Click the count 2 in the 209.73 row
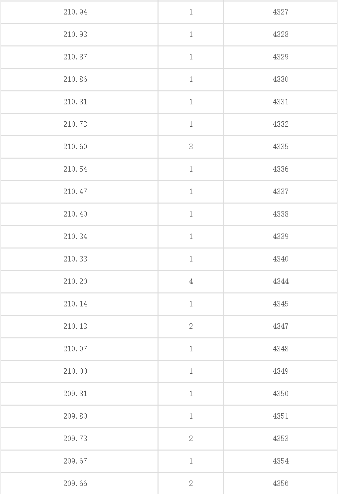Screen dimensions: 338x494 pos(191,439)
